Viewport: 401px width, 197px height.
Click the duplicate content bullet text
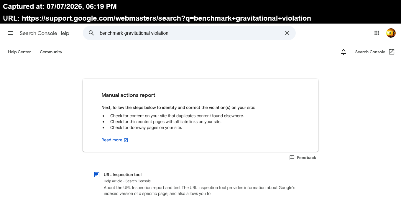click(x=177, y=116)
